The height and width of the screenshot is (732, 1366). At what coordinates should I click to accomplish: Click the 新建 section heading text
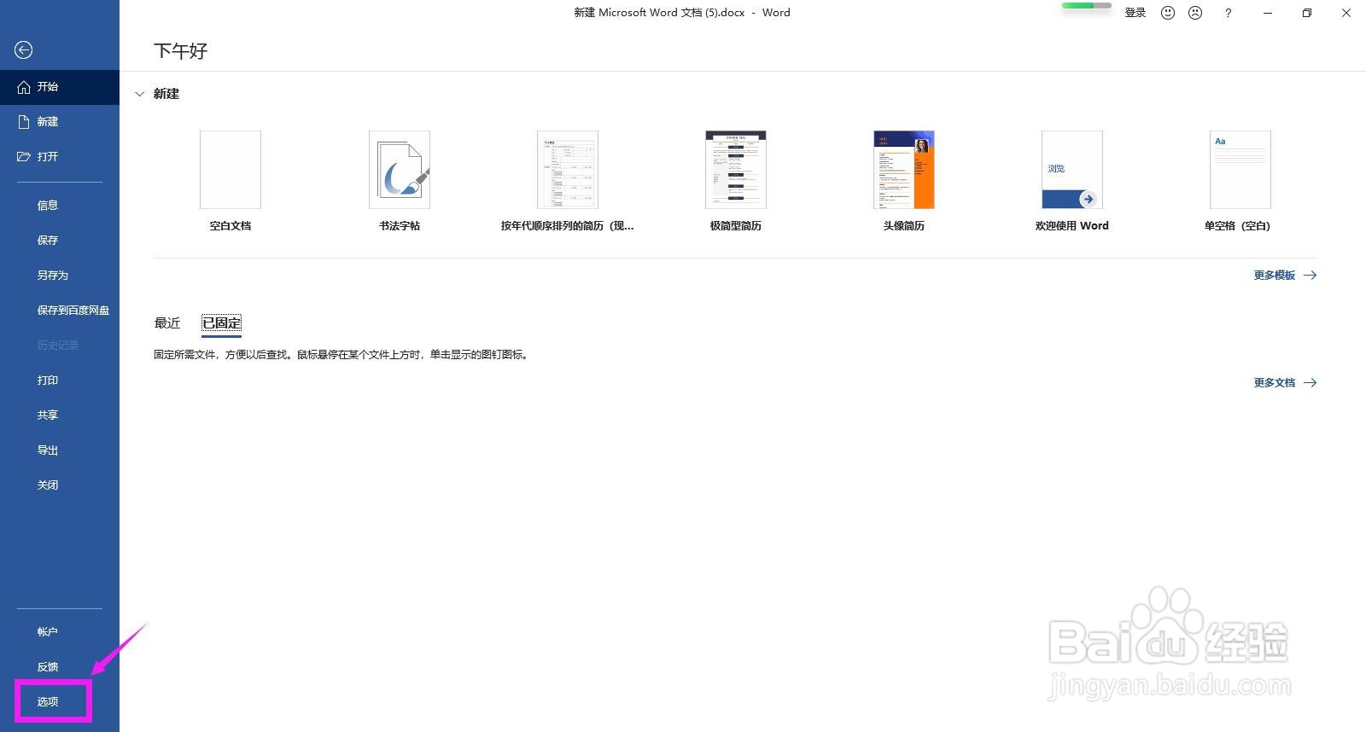pos(166,94)
